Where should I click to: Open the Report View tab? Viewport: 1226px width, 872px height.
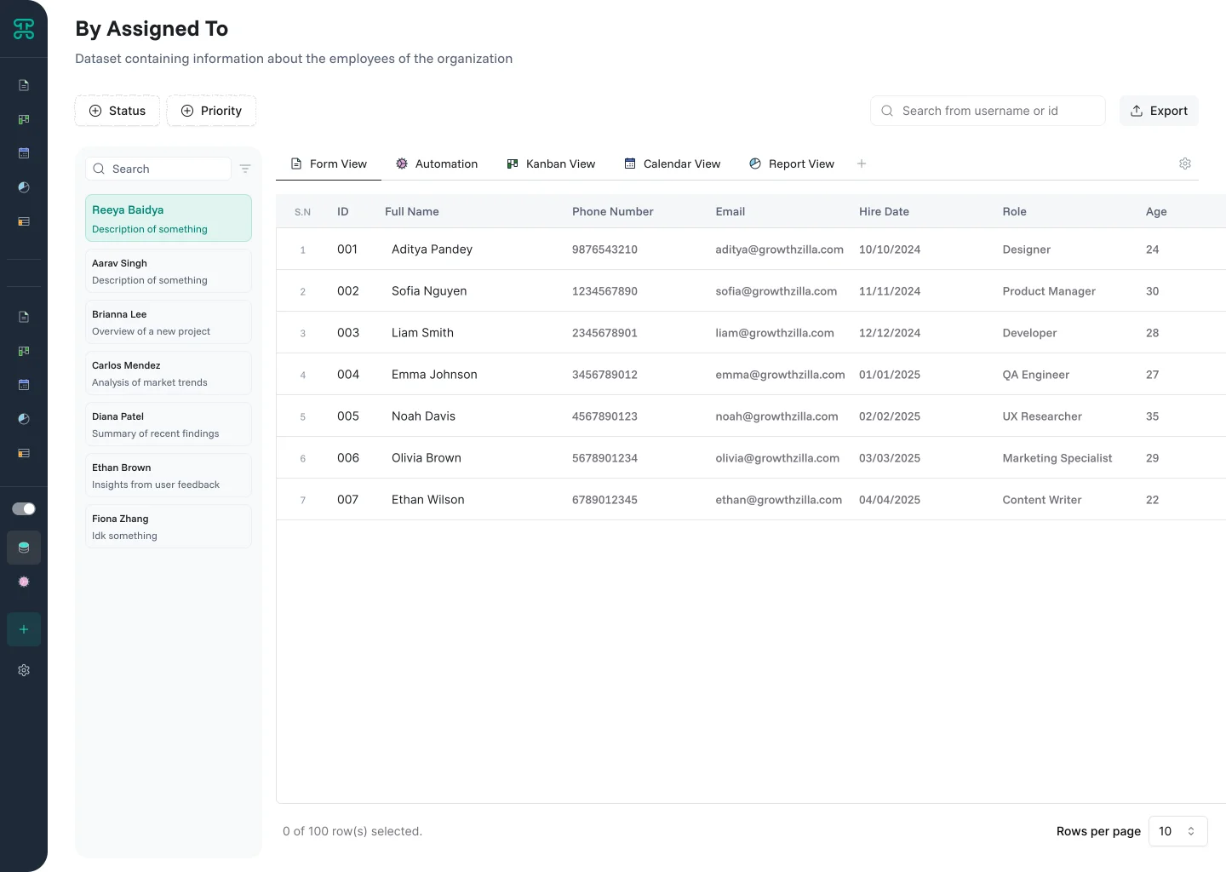tap(791, 163)
